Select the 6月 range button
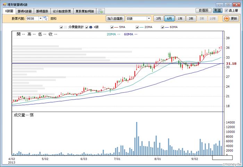This screenshot has width=243, height=167. coord(169,19)
